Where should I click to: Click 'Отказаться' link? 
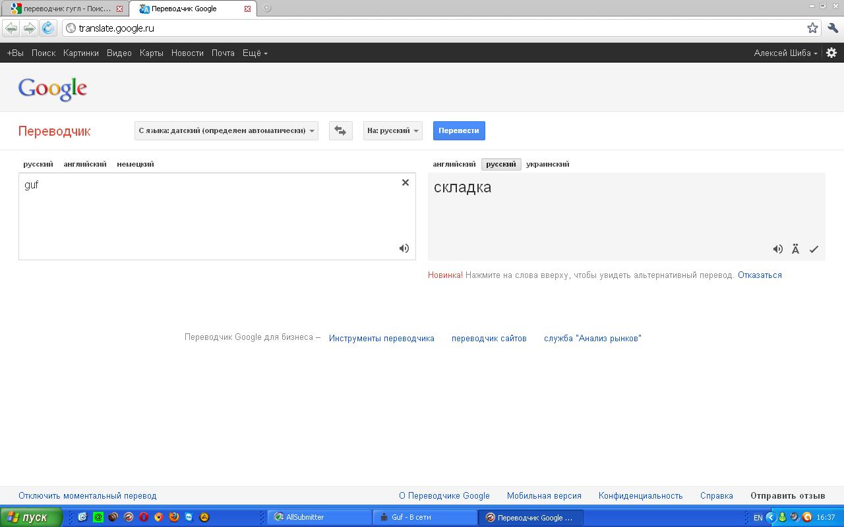click(760, 275)
